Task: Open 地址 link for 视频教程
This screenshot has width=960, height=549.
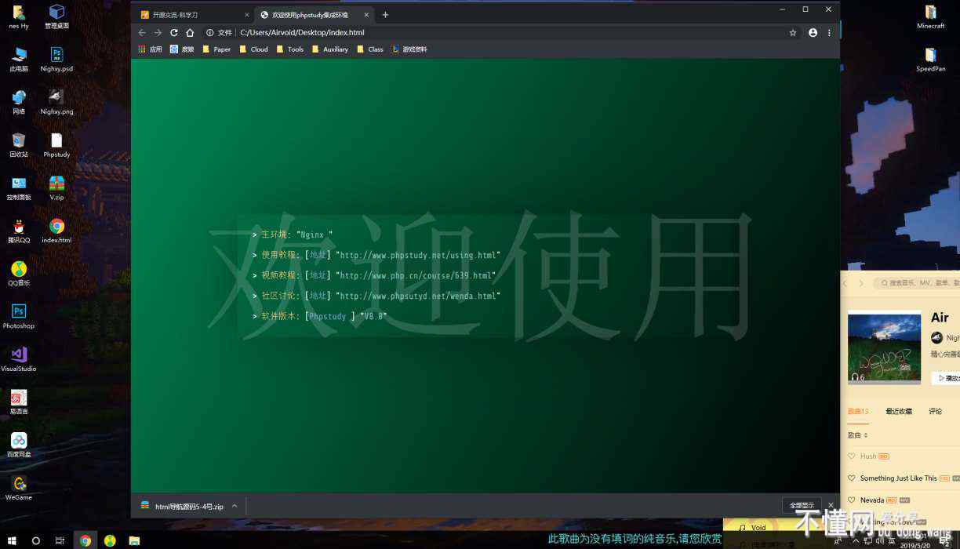Action: (318, 275)
